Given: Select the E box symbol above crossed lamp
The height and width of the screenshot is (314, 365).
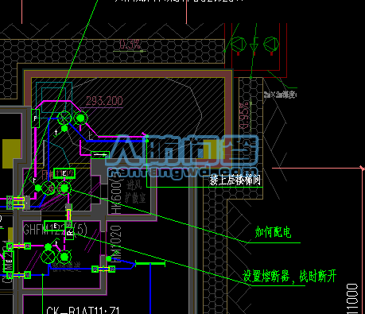Looking at the screenshot, I should click(64, 173).
